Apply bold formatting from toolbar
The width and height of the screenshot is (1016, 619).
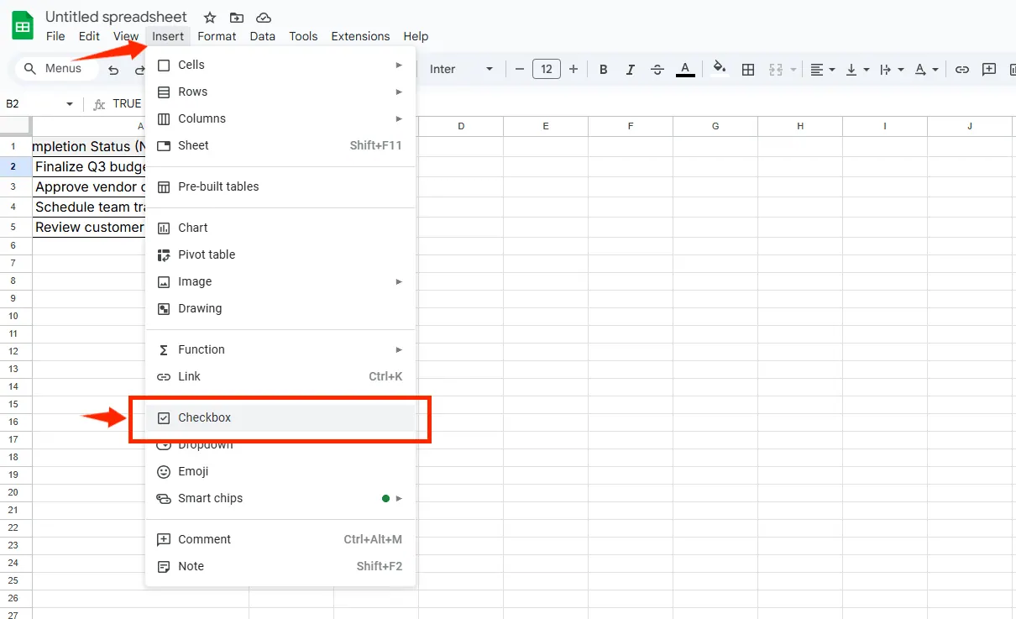[603, 70]
